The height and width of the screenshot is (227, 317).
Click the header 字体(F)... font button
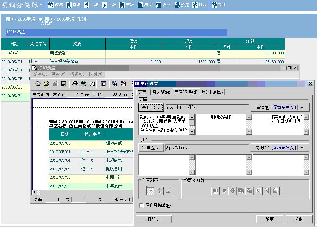(x=151, y=107)
